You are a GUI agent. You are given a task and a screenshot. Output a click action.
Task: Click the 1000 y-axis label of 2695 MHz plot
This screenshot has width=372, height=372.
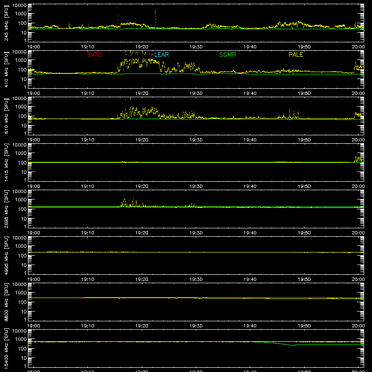coord(21,200)
